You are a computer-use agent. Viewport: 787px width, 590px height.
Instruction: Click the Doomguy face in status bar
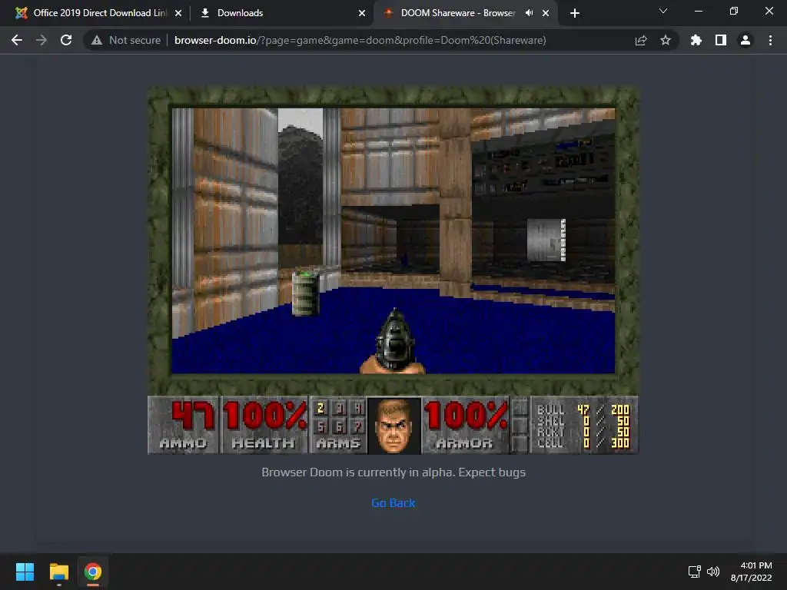pyautogui.click(x=394, y=426)
